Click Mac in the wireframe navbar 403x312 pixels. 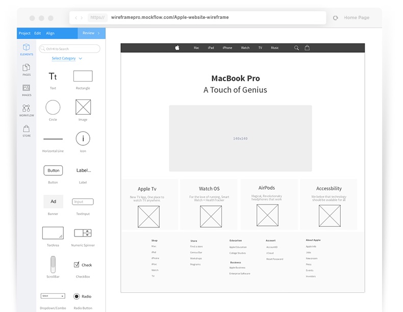click(196, 48)
